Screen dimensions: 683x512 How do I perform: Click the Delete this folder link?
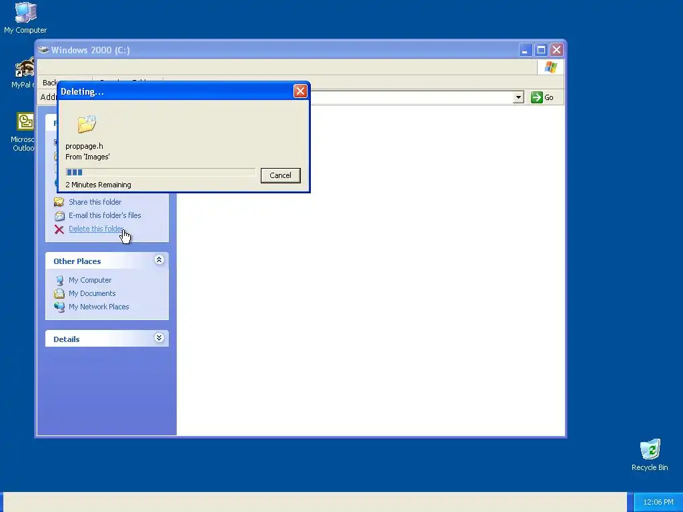96,229
